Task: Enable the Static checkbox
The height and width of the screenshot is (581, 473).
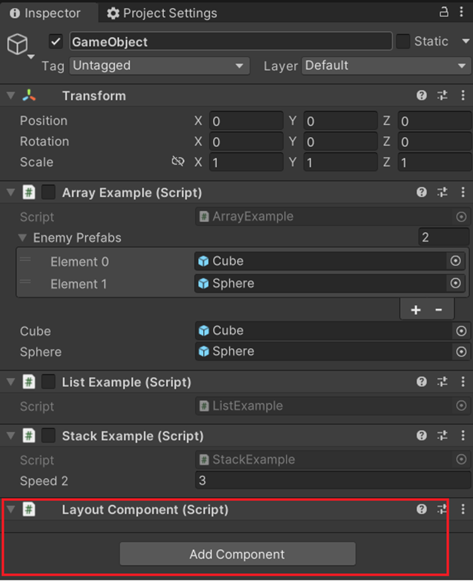Action: pyautogui.click(x=403, y=42)
